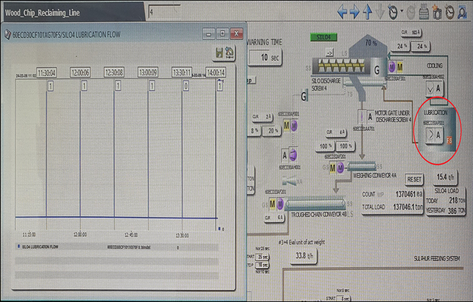This screenshot has width=473, height=302.
Task: Expand the history clock dropdown arrow
Action: 402,11
